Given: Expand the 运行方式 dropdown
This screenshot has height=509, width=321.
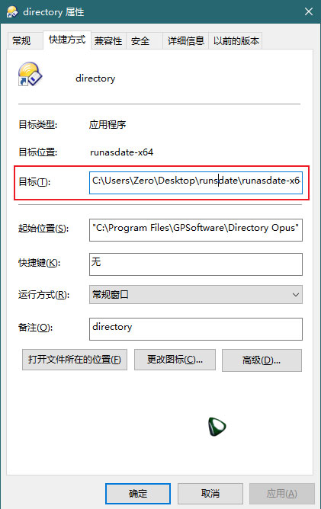Looking at the screenshot, I should (x=196, y=294).
